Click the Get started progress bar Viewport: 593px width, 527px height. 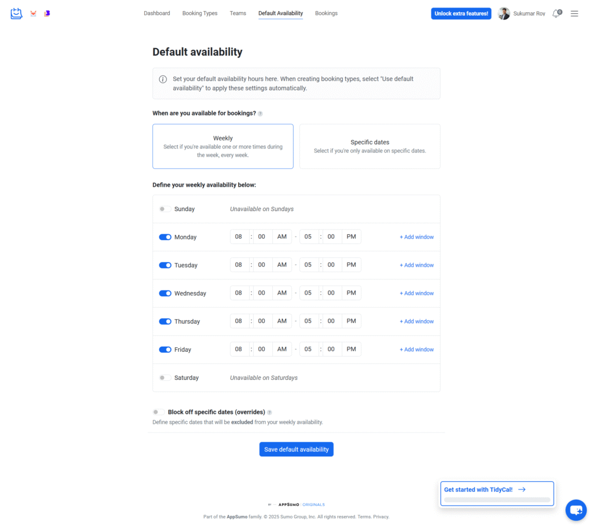click(497, 499)
